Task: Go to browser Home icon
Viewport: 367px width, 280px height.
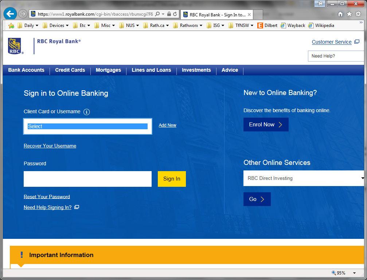Action: pyautogui.click(x=340, y=14)
